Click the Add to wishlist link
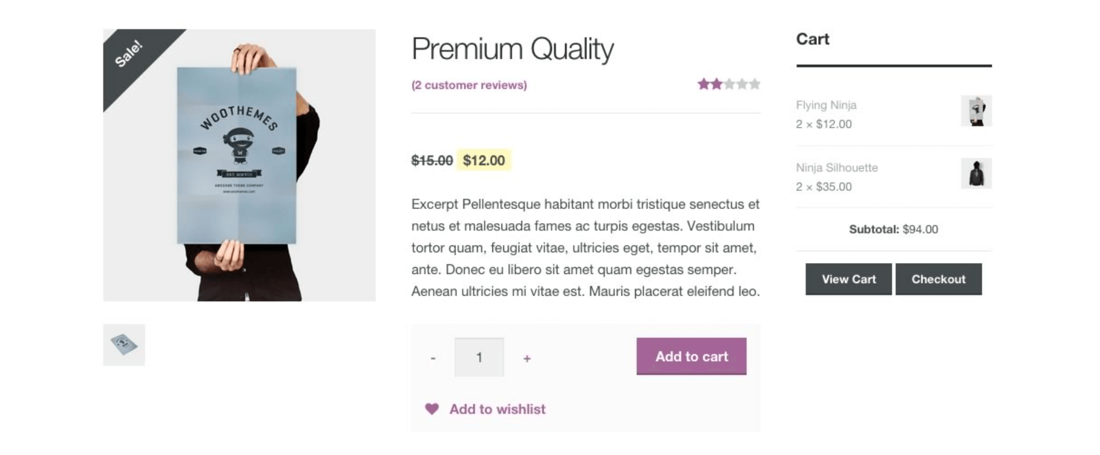 tap(497, 409)
